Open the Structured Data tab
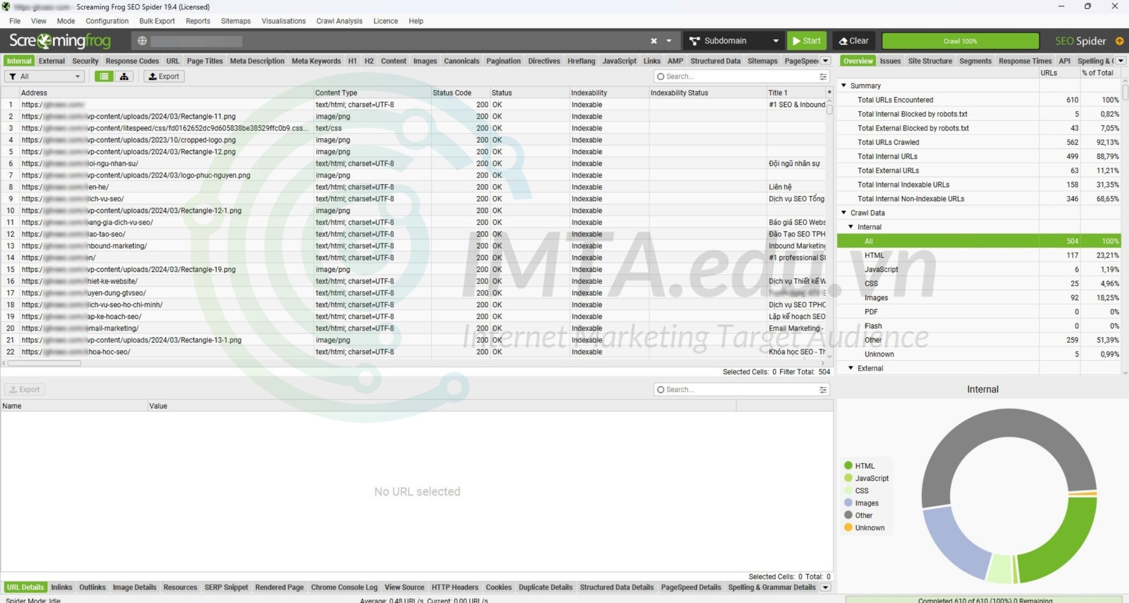Viewport: 1129px width, 603px height. click(715, 61)
